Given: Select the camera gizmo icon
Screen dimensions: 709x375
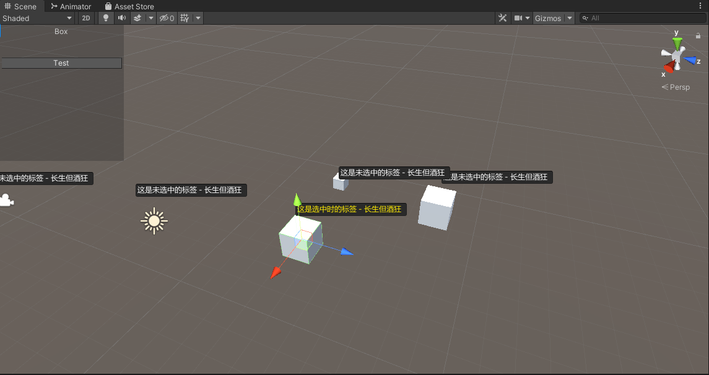Looking at the screenshot, I should point(6,200).
